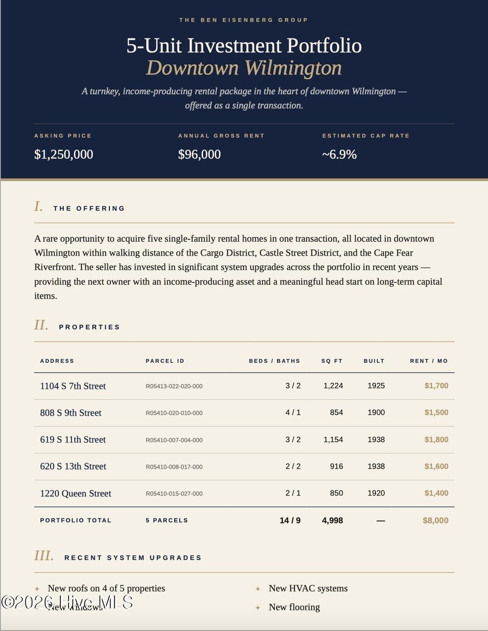Select parcel ID R05410-007-004-000
The height and width of the screenshot is (631, 488).
[x=174, y=440]
